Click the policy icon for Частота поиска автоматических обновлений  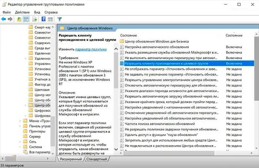point(122,124)
